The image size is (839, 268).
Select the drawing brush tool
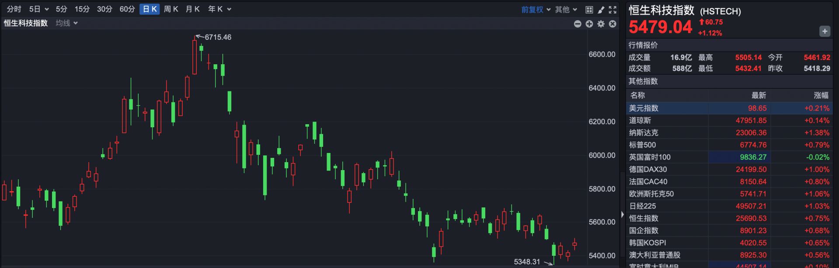(601, 9)
